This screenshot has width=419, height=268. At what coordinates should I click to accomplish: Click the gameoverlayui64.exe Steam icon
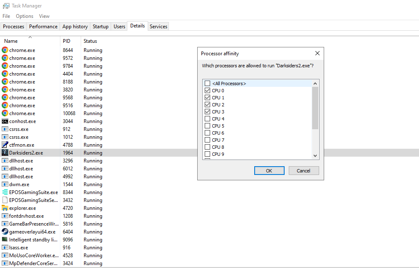(5, 231)
